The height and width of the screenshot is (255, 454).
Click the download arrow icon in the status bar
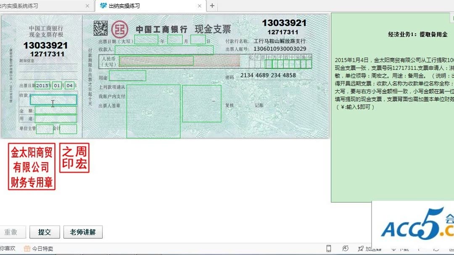pyautogui.click(x=394, y=249)
